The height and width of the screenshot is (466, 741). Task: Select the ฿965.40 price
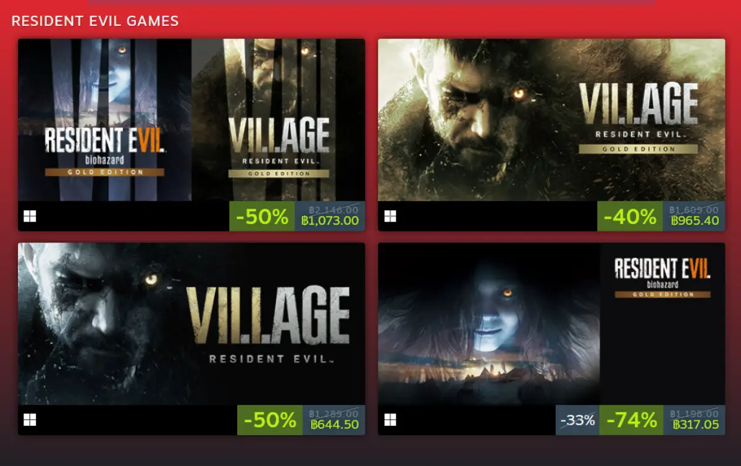pyautogui.click(x=695, y=221)
